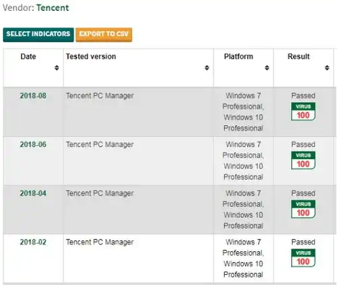The height and width of the screenshot is (285, 337).
Task: Open the 2018-02 VIRUS 100 badge
Action: [303, 258]
